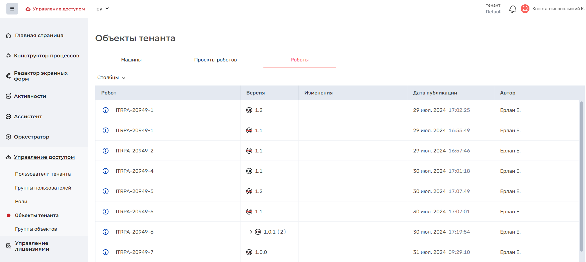
Task: Open the language selector ру
Action: point(103,9)
